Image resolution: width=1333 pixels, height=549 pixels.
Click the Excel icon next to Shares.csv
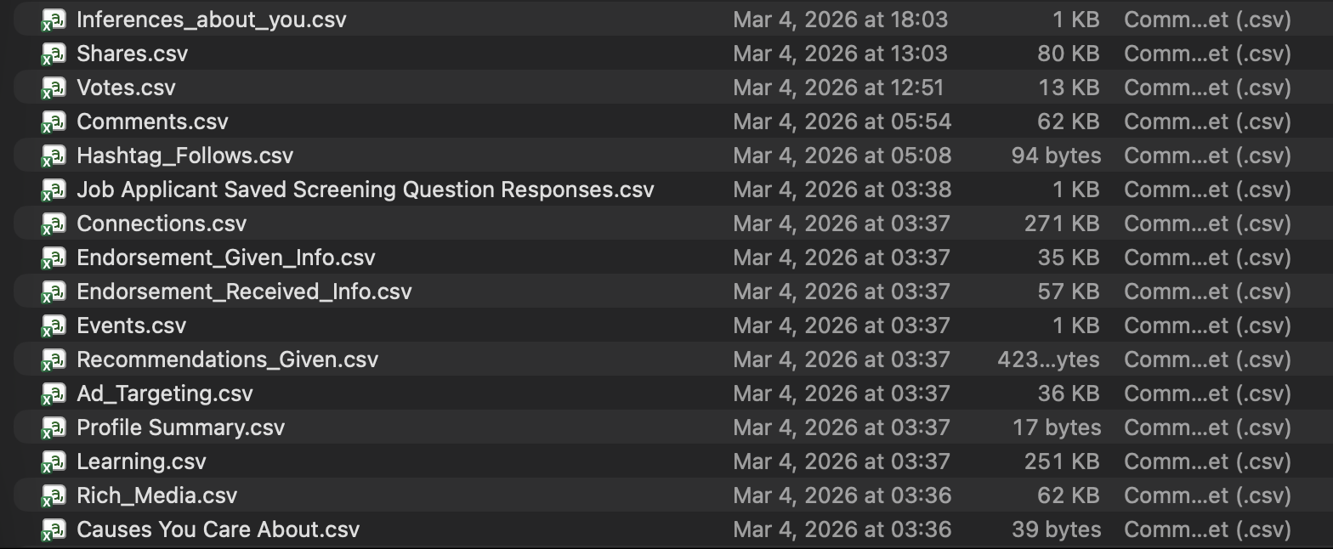(x=54, y=53)
